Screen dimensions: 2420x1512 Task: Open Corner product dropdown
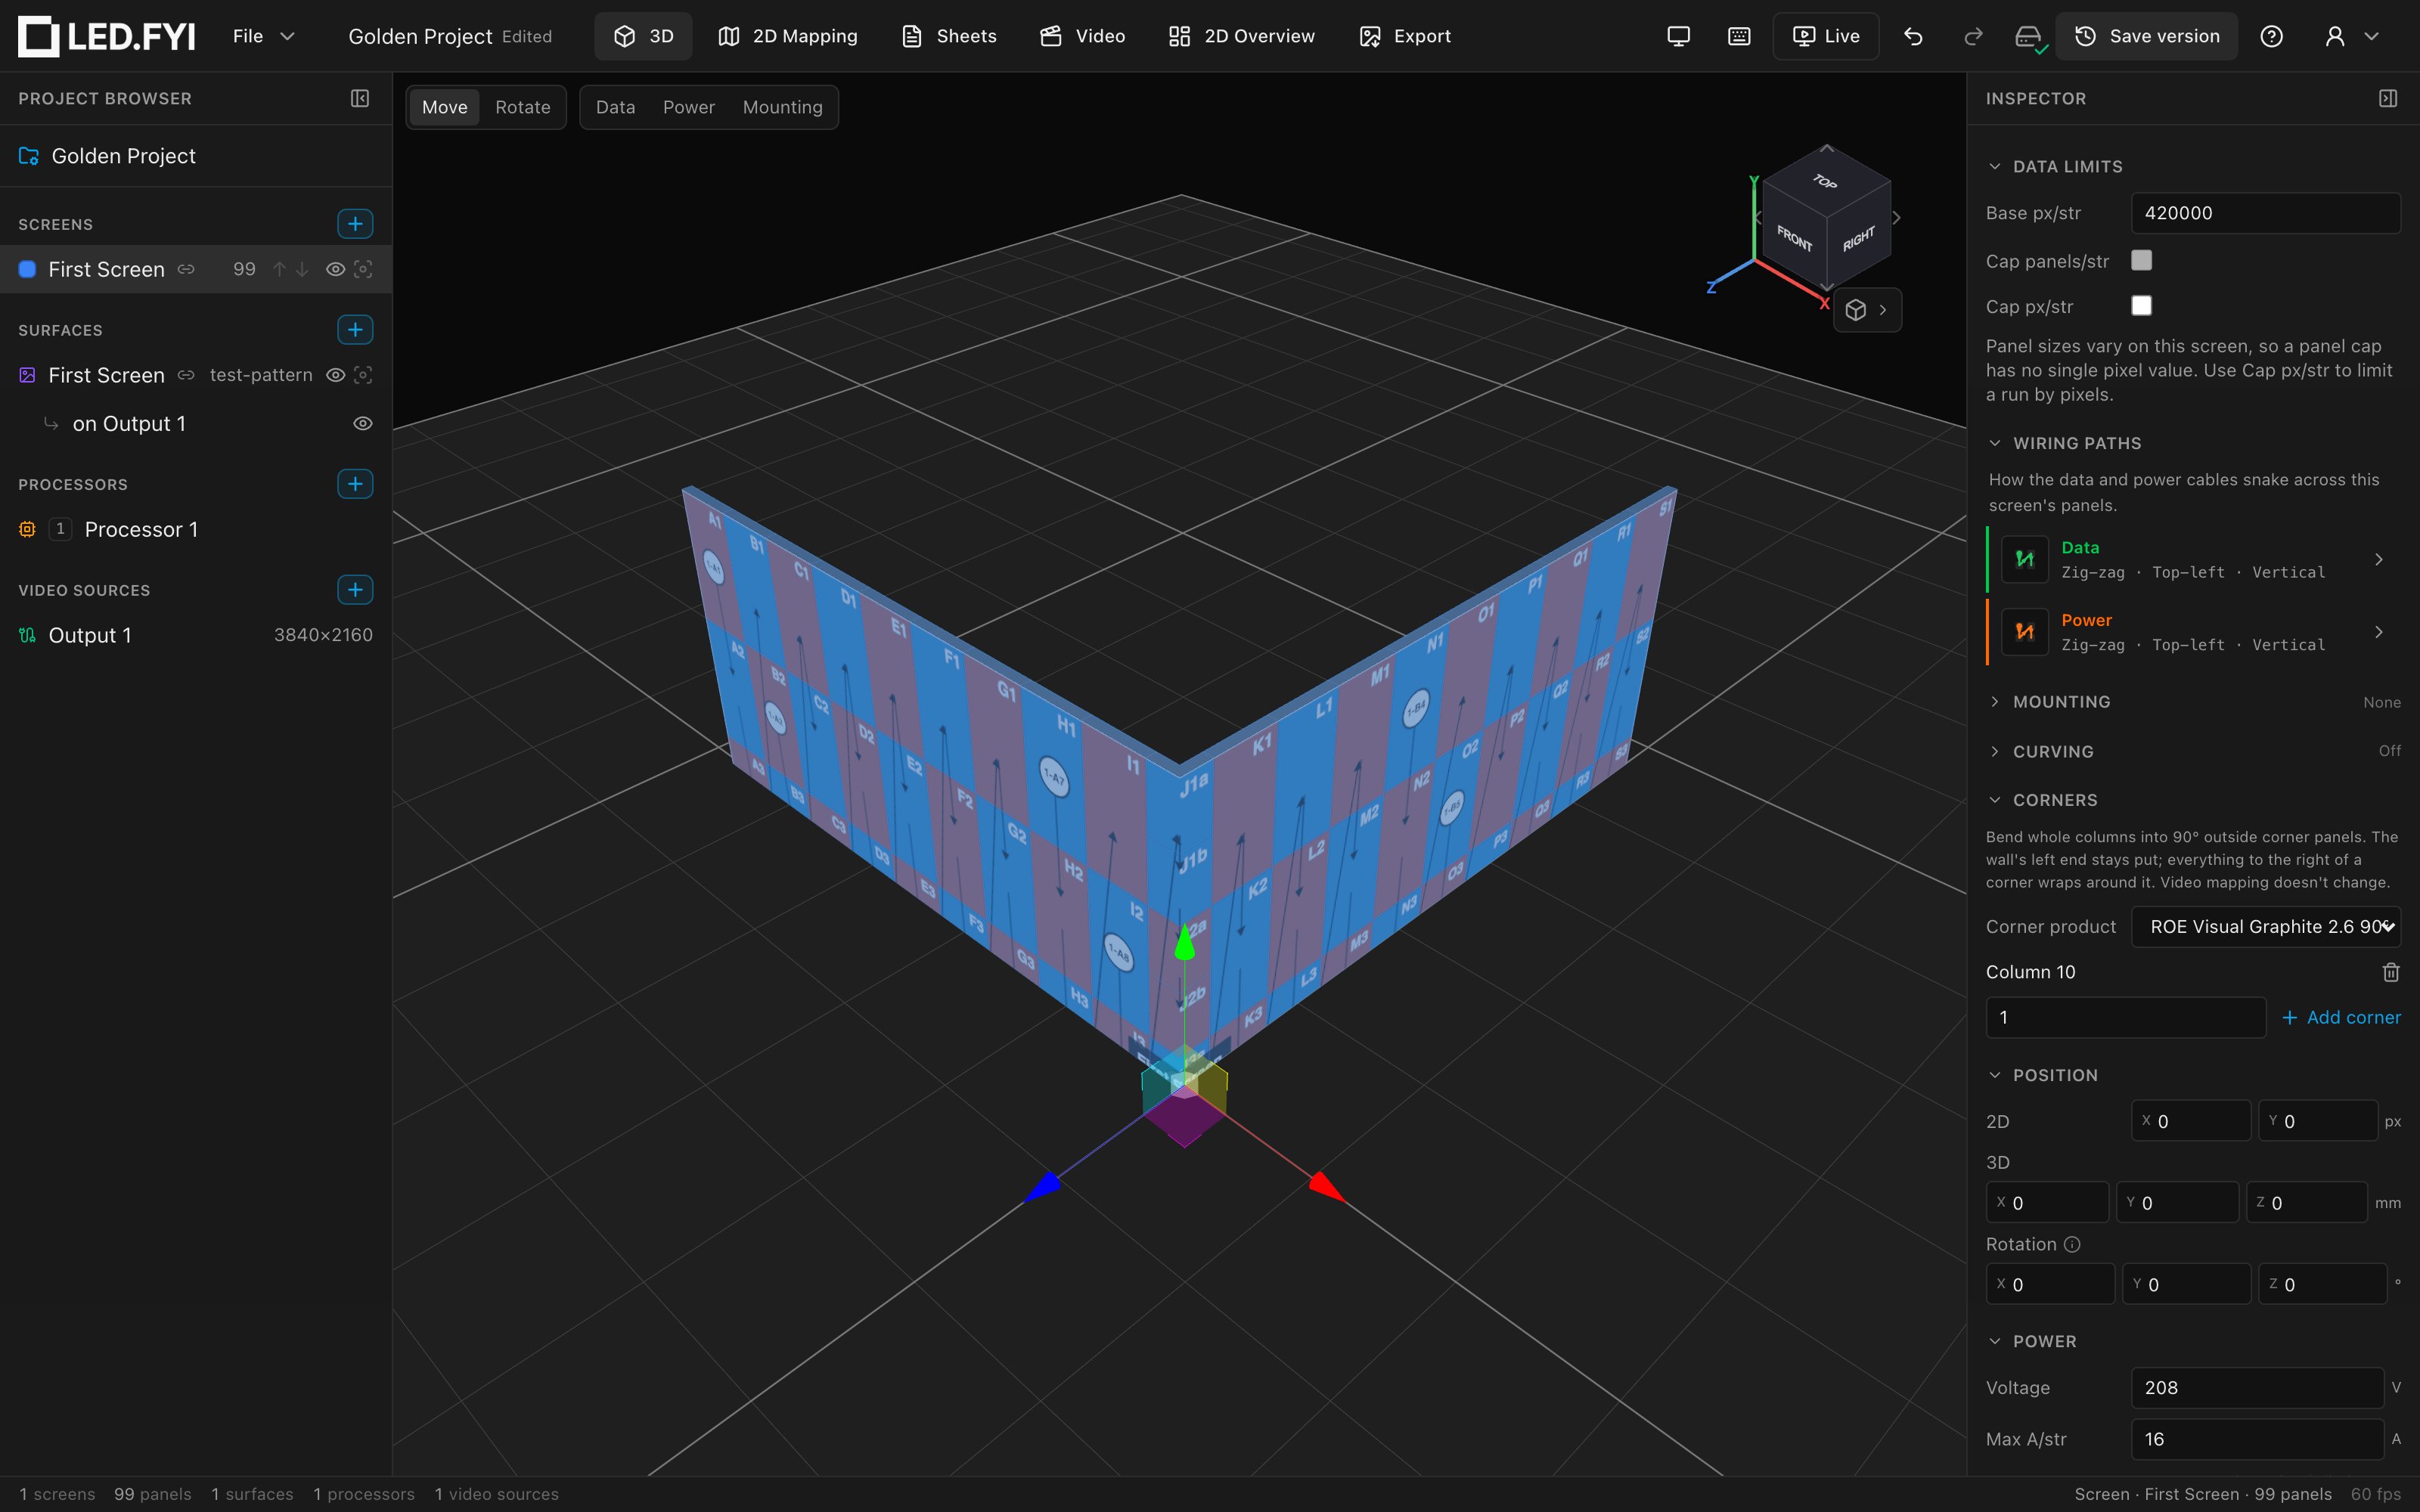(x=2266, y=927)
